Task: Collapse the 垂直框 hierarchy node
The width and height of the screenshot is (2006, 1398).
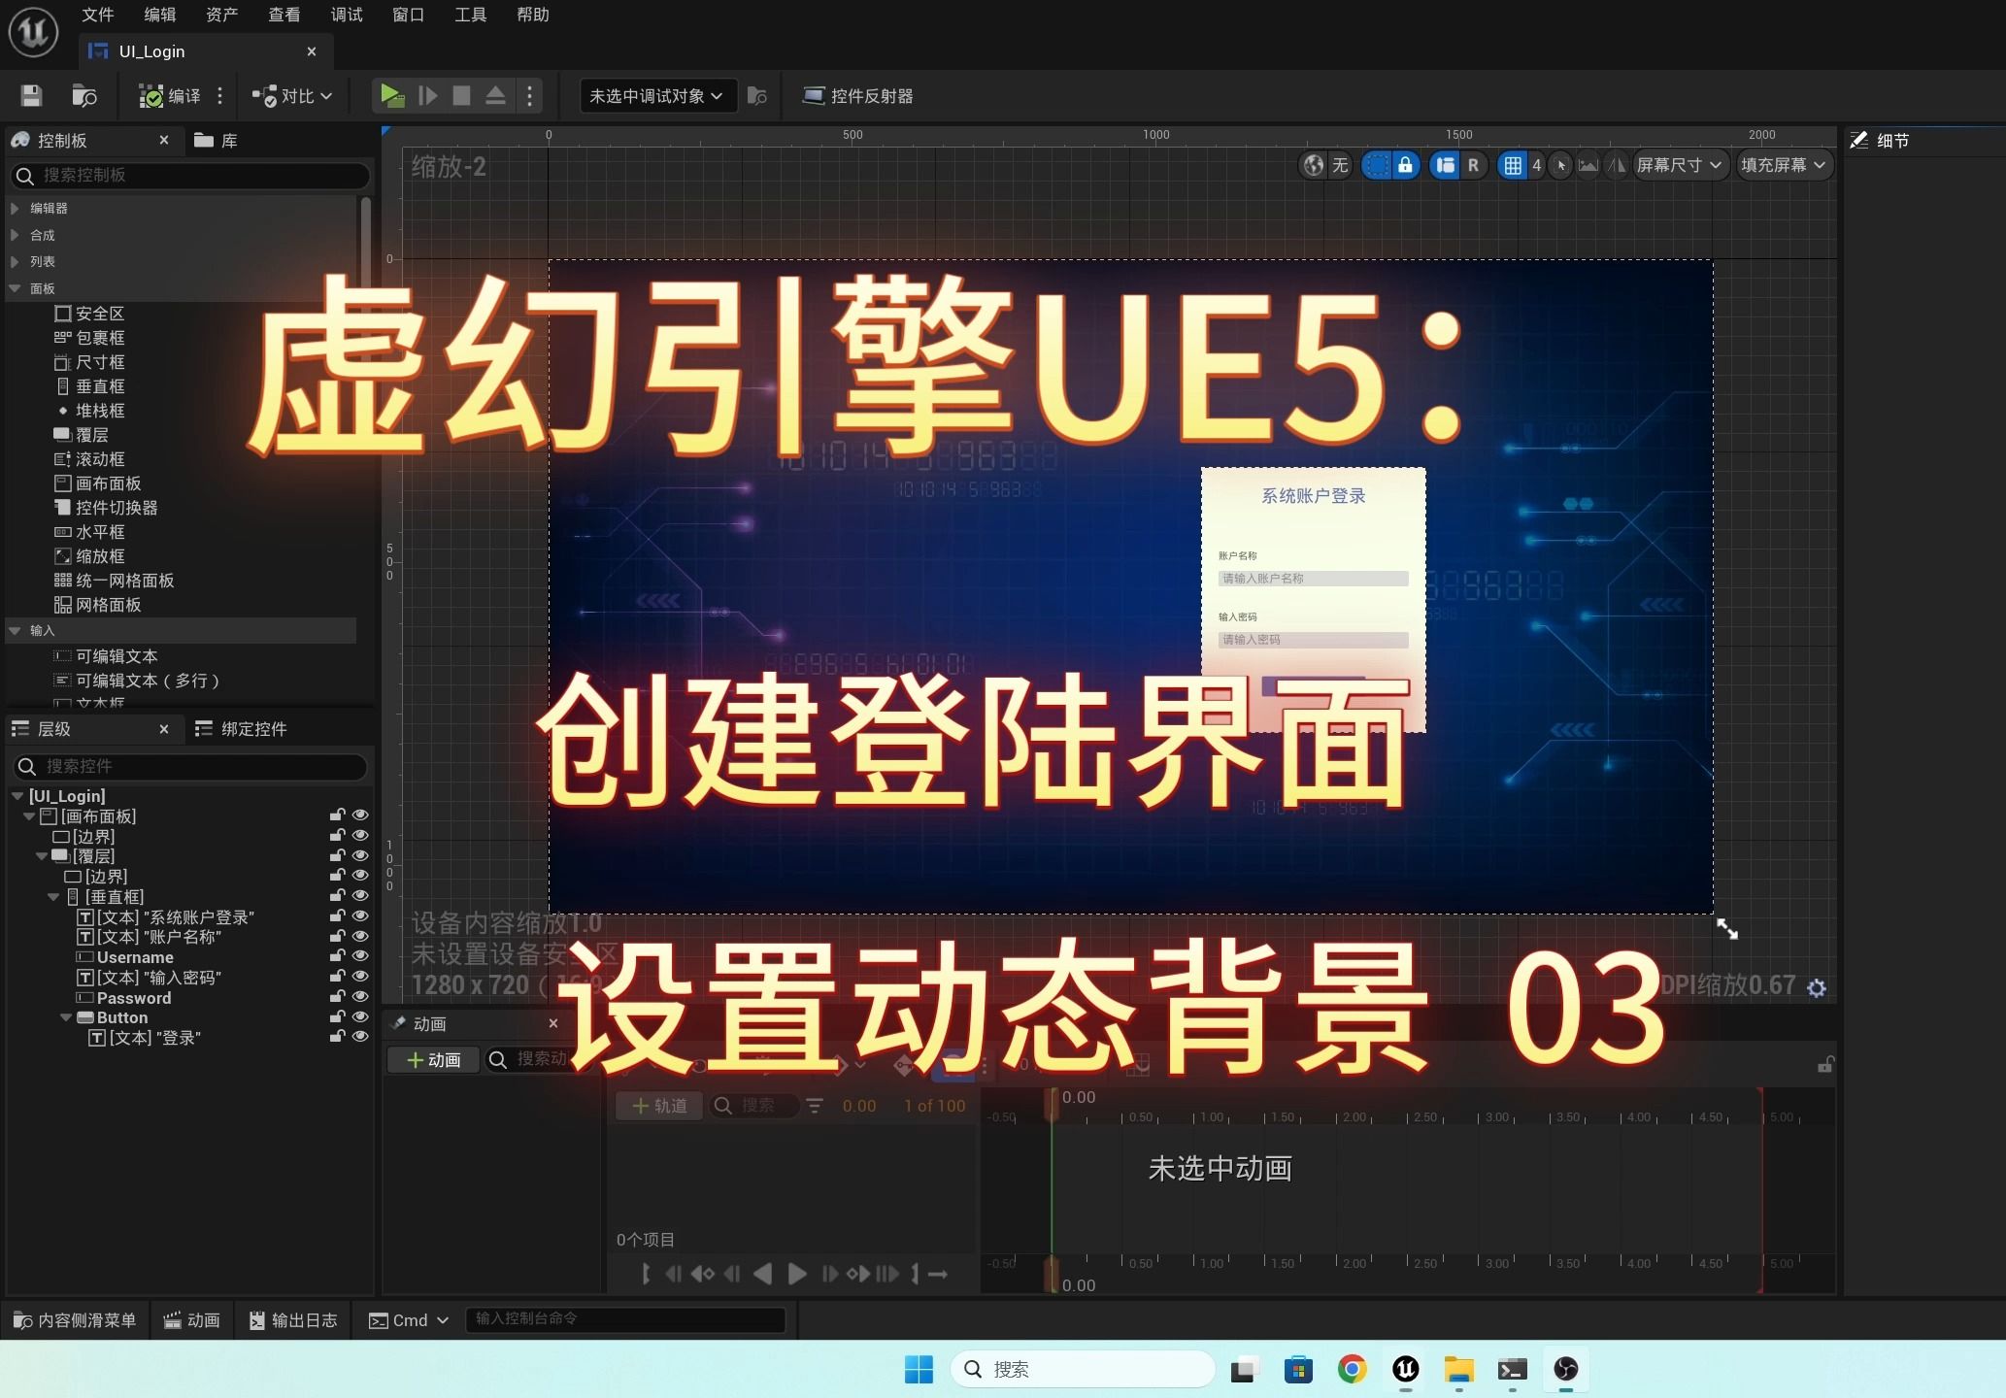Action: 53,897
